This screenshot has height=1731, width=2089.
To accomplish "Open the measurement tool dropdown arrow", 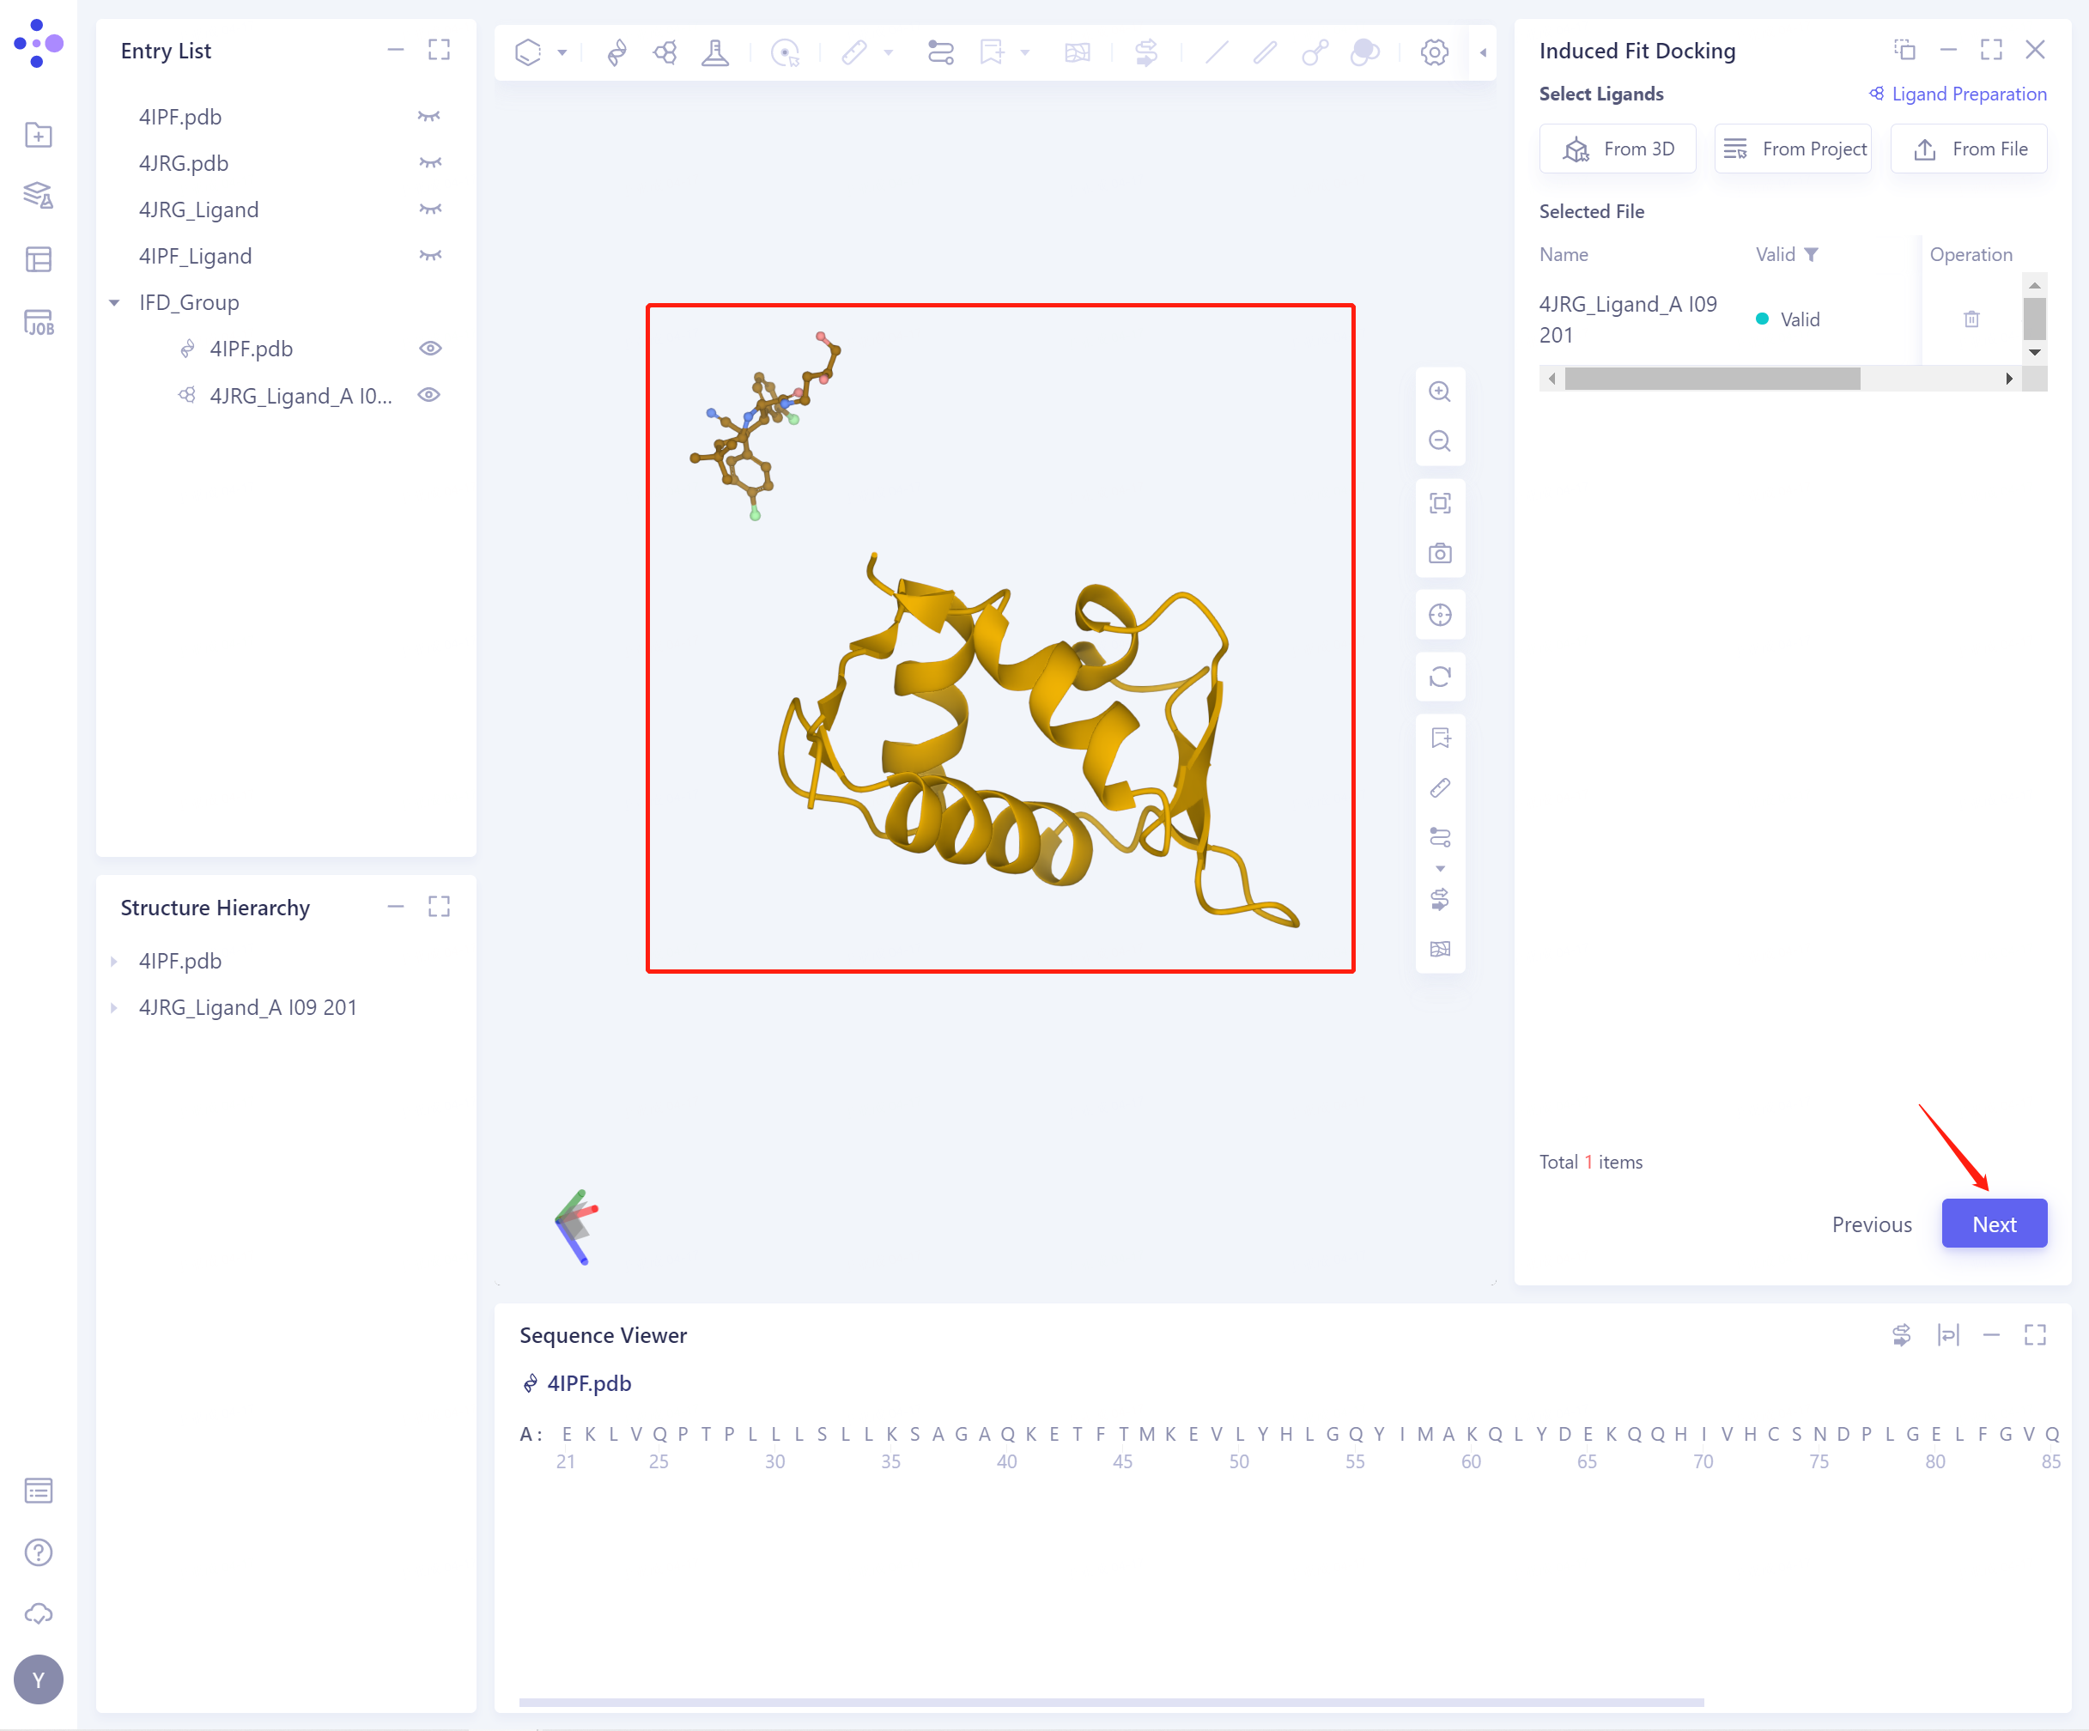I will click(x=889, y=52).
